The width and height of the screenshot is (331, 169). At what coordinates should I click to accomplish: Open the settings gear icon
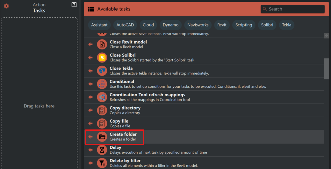pos(7,6)
